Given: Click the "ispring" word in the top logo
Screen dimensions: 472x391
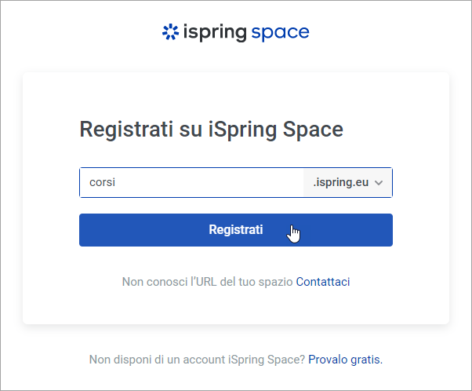Looking at the screenshot, I should 214,33.
